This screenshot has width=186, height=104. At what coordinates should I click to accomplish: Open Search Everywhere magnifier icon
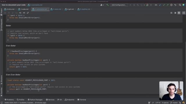pyautogui.click(x=180, y=5)
